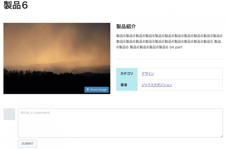Click the Ferris wheel silhouette in the photo
226x150 pixels.
point(75,72)
